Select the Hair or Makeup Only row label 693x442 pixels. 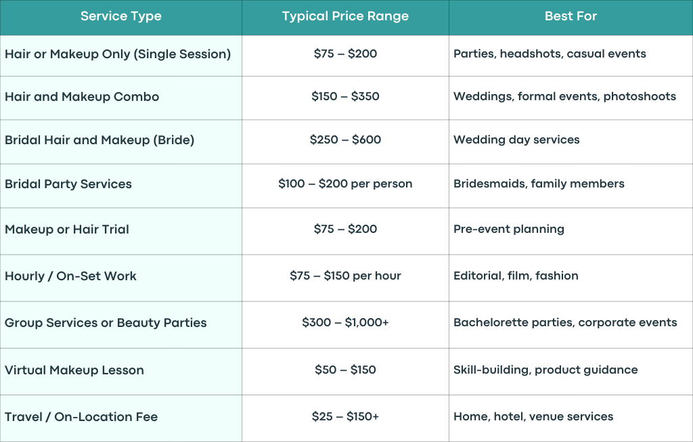click(120, 55)
